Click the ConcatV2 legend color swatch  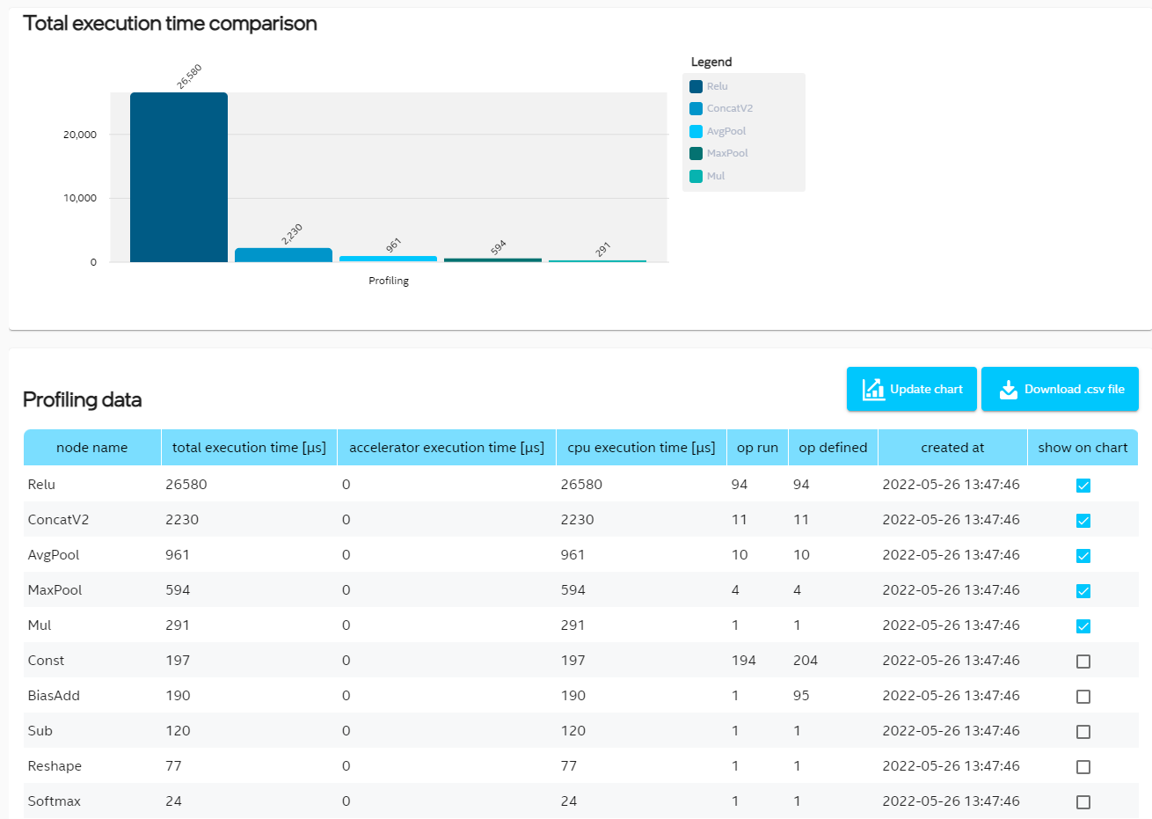click(696, 108)
